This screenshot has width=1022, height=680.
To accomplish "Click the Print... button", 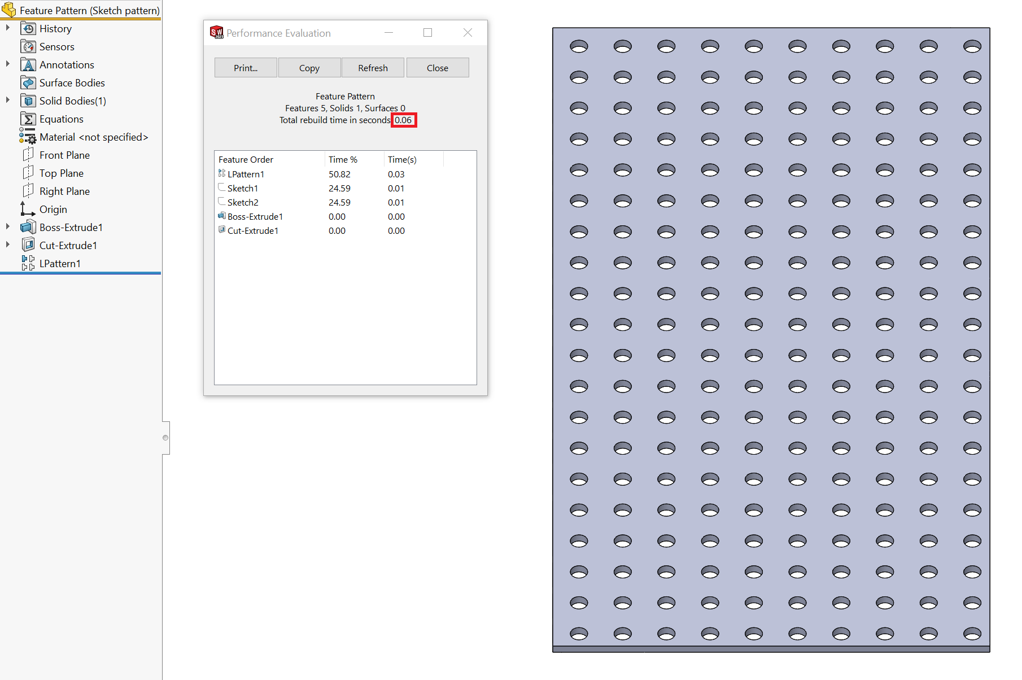I will [x=246, y=68].
